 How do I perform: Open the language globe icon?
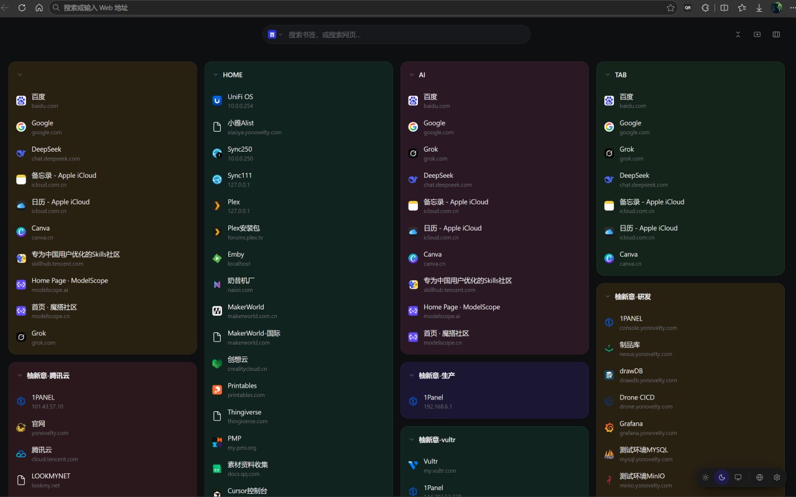[759, 477]
